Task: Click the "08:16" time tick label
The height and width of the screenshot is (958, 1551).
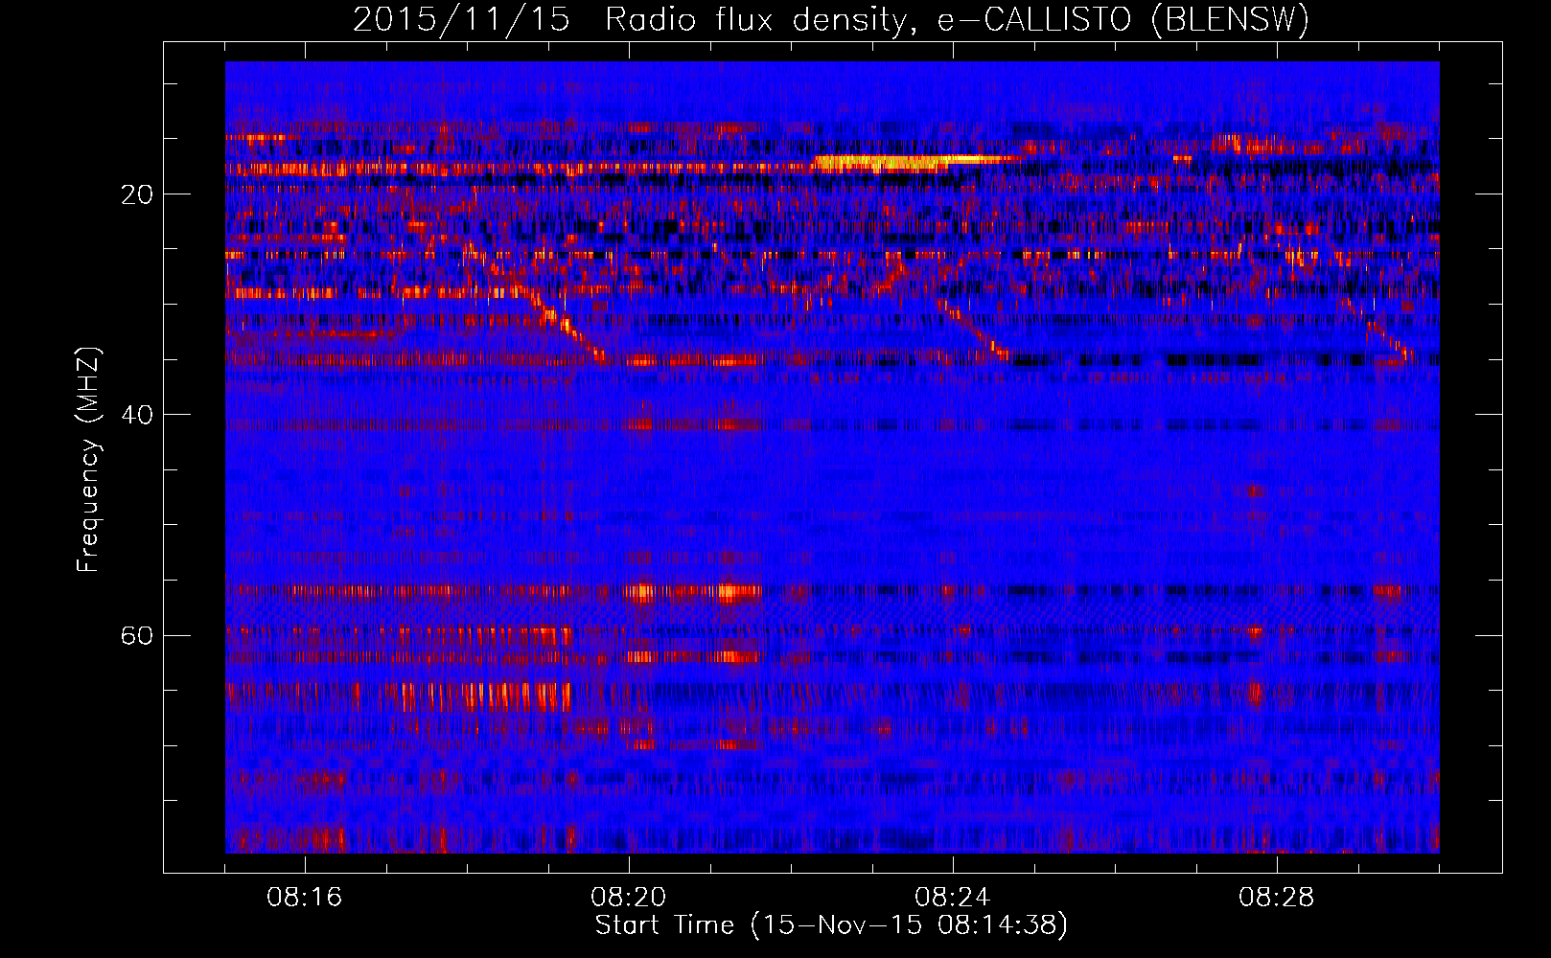Action: 305,898
